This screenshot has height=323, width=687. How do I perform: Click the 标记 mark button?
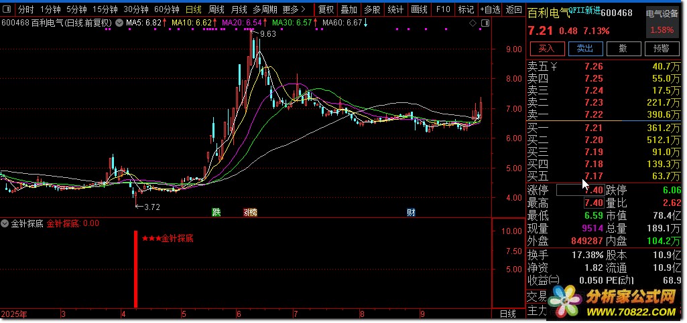point(466,9)
